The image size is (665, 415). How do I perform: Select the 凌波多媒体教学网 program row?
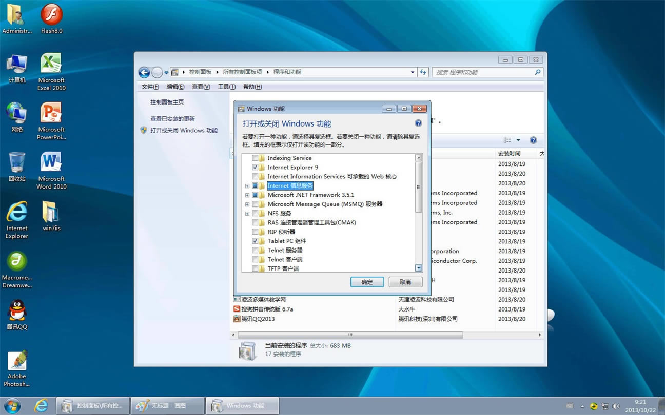387,299
